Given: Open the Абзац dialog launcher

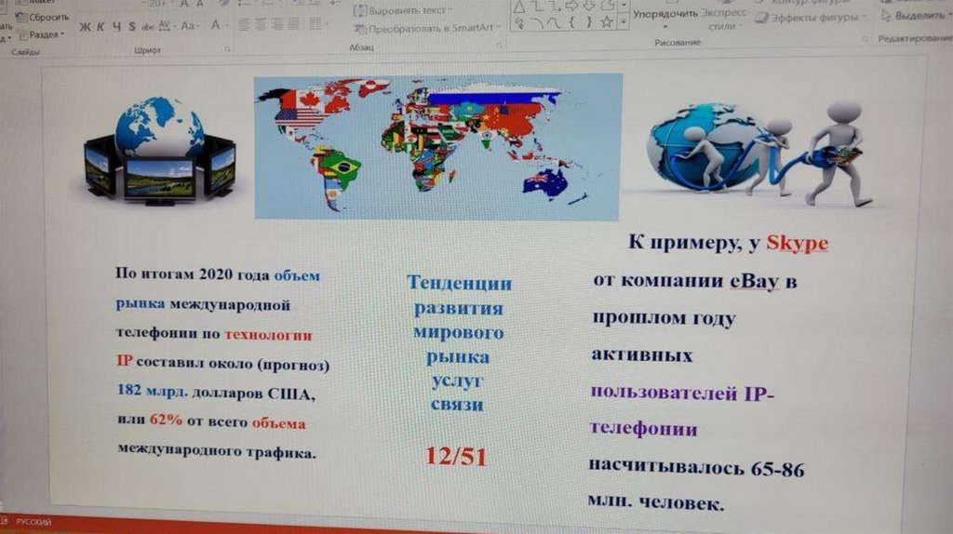Looking at the screenshot, I should (x=499, y=46).
